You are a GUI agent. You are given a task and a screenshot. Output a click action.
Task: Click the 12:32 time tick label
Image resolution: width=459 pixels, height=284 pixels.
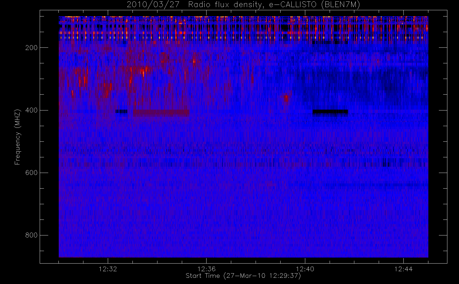(108, 269)
